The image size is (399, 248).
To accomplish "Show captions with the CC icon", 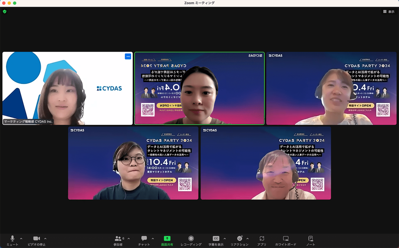I will pos(216,240).
